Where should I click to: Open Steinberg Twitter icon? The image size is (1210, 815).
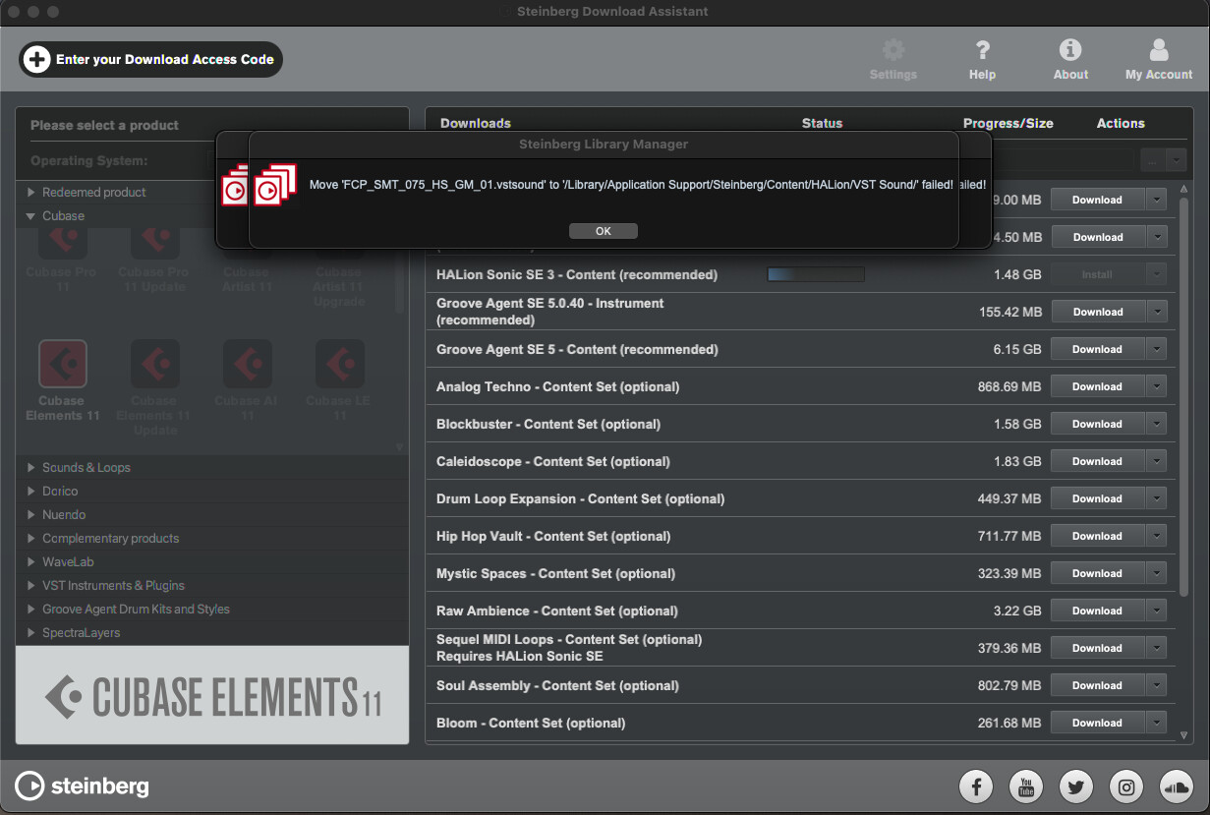[x=1076, y=786]
